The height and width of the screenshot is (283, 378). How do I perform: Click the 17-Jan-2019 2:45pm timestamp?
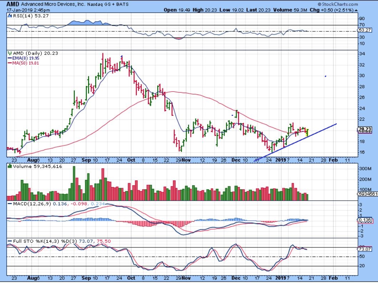28,10
